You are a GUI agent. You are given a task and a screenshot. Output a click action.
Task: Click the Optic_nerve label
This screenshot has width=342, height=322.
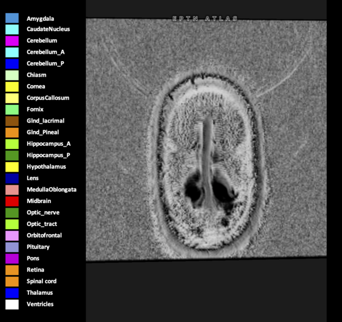pyautogui.click(x=43, y=212)
